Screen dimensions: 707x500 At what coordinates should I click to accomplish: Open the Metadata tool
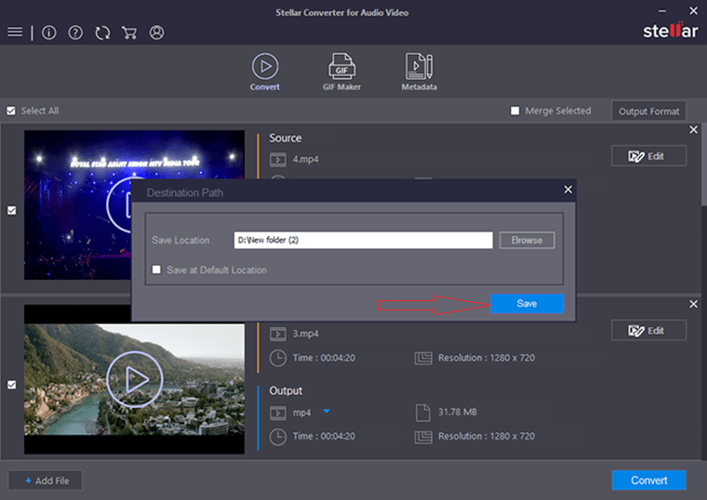419,72
